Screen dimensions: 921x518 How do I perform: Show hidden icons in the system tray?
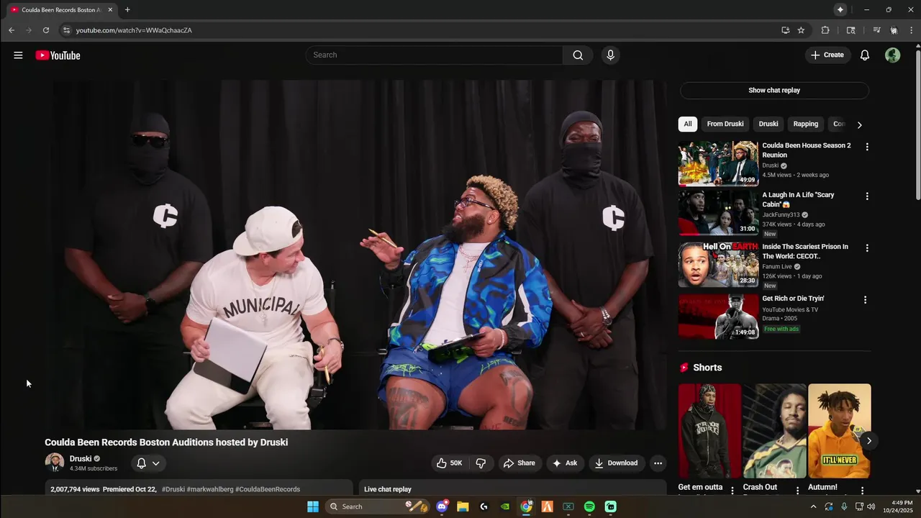point(814,506)
